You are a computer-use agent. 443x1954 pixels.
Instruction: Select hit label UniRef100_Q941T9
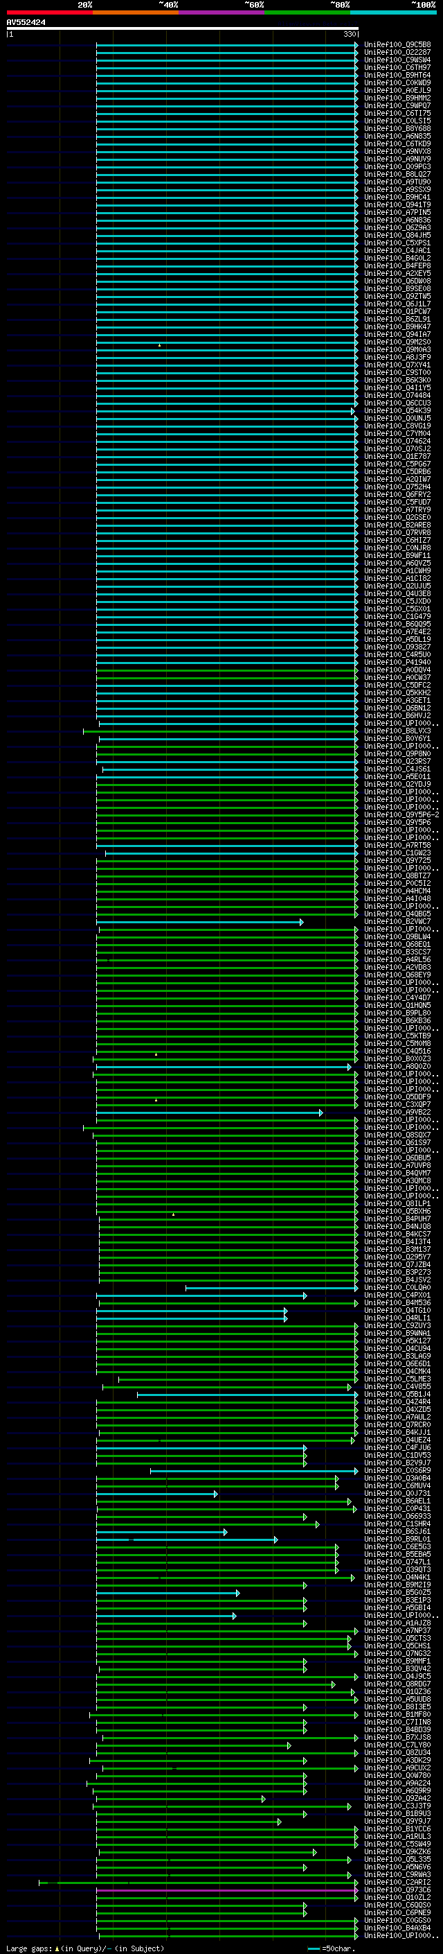pyautogui.click(x=397, y=204)
